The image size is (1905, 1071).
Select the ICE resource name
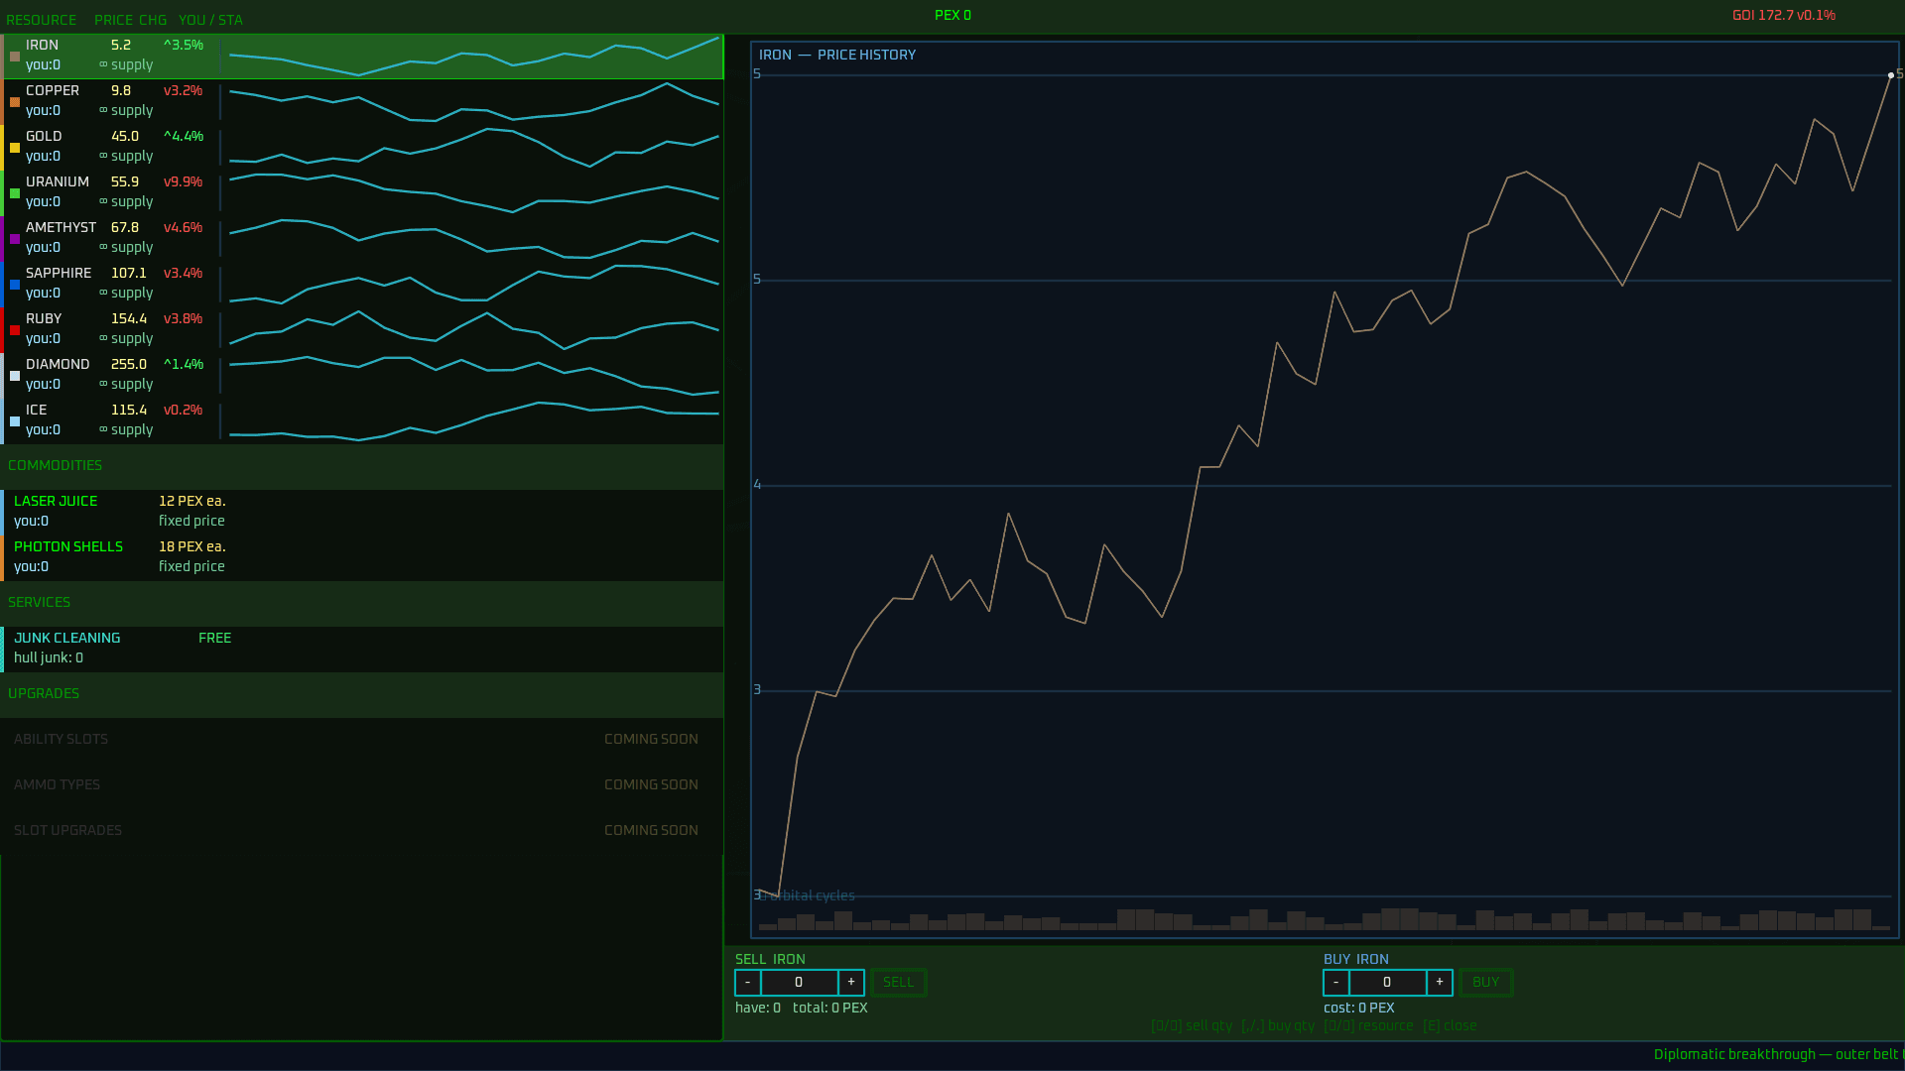(x=37, y=410)
